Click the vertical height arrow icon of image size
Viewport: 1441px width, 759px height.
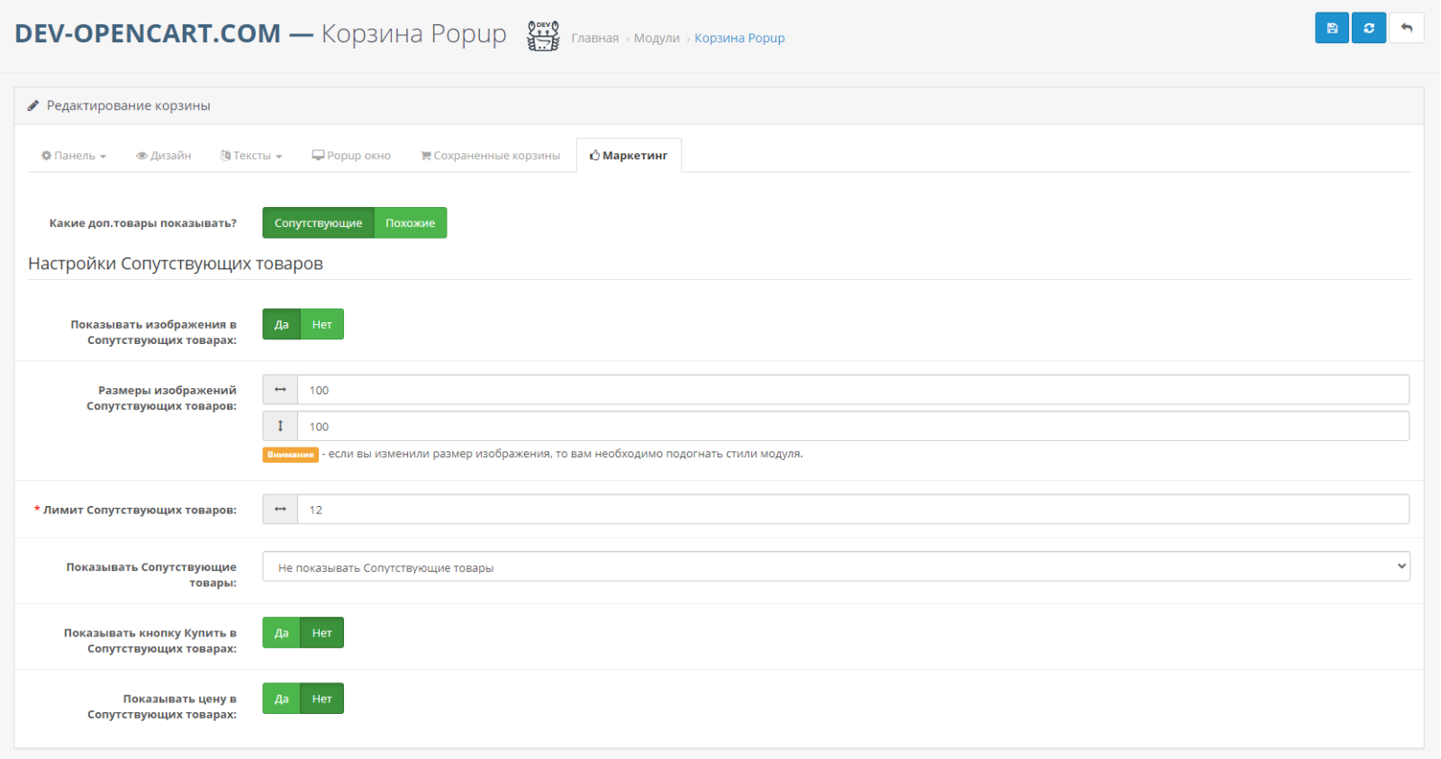pyautogui.click(x=280, y=426)
